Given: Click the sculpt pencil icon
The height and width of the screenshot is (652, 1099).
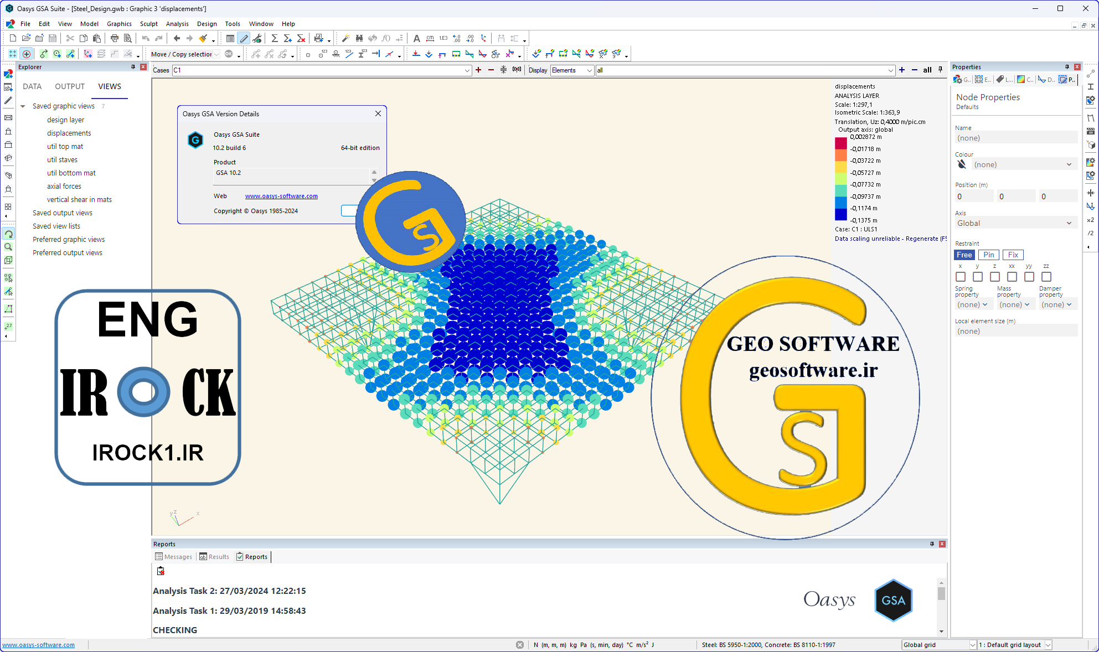Looking at the screenshot, I should (244, 38).
